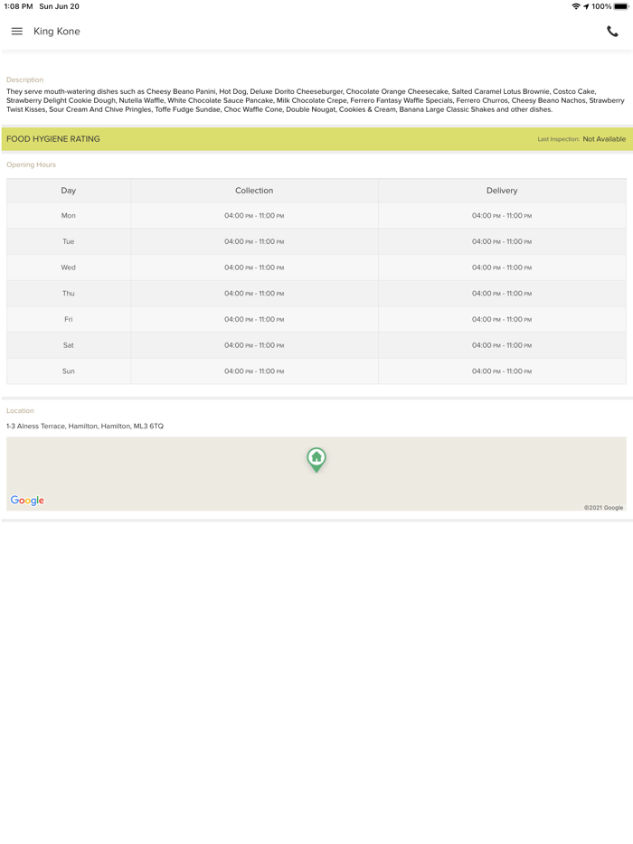Tap Monday's Collection hours cell
The width and height of the screenshot is (633, 844).
point(254,215)
